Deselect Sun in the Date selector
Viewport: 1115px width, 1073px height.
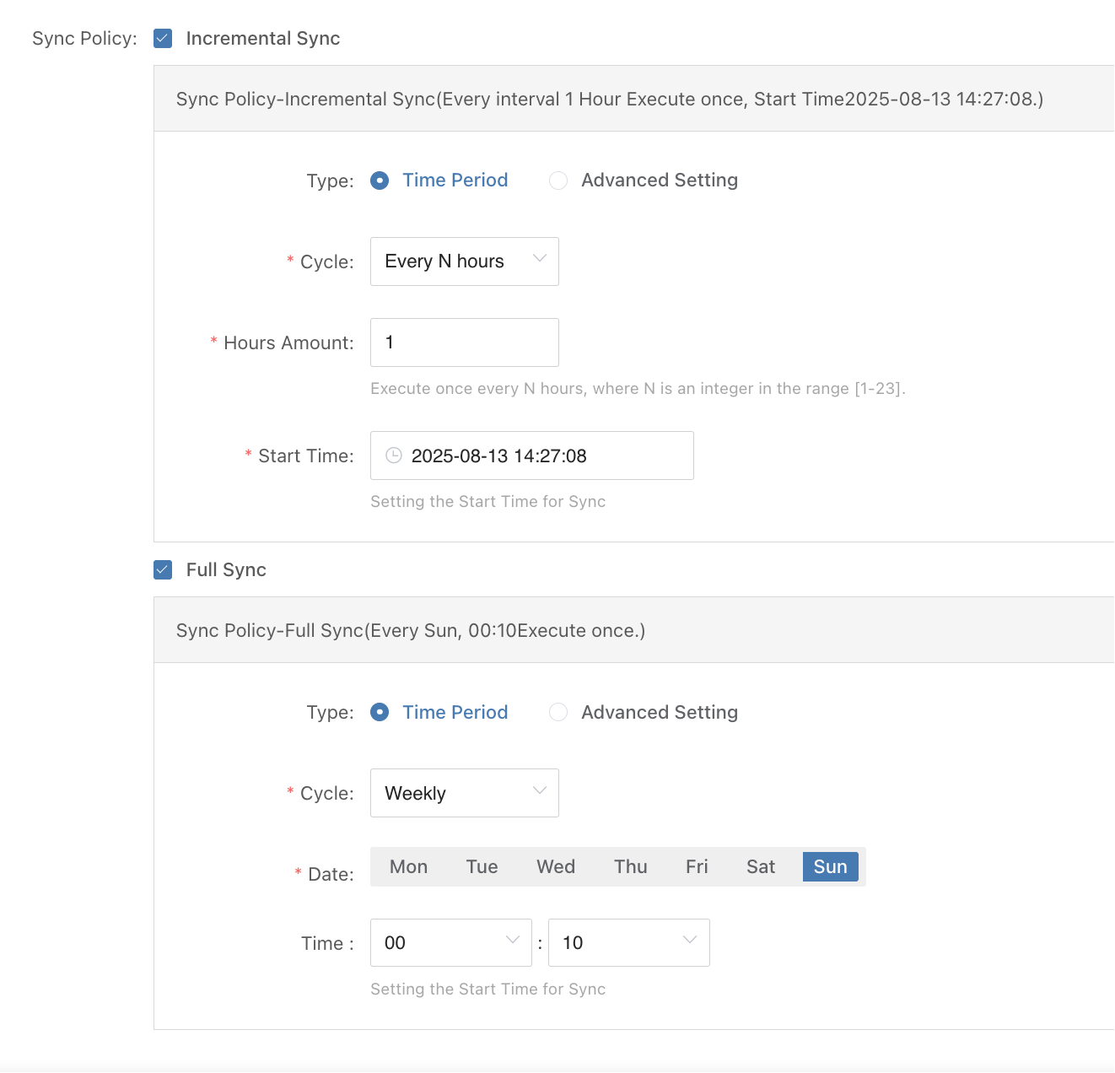click(830, 867)
